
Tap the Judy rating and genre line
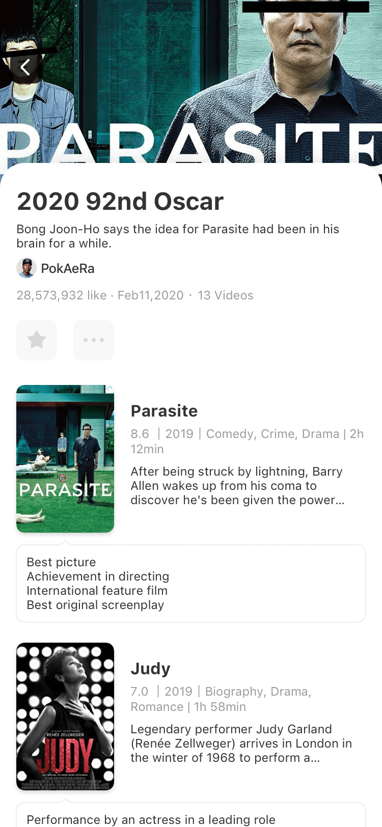click(x=221, y=699)
